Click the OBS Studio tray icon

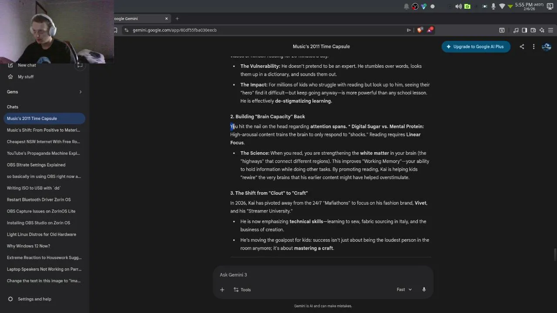415,7
